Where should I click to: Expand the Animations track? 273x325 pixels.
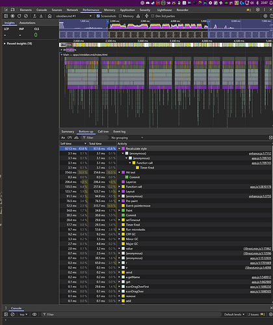pyautogui.click(x=62, y=50)
